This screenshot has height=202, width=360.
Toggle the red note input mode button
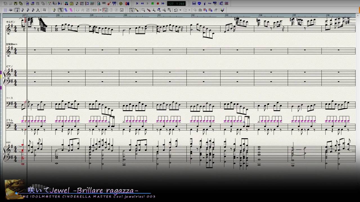(x=105, y=10)
